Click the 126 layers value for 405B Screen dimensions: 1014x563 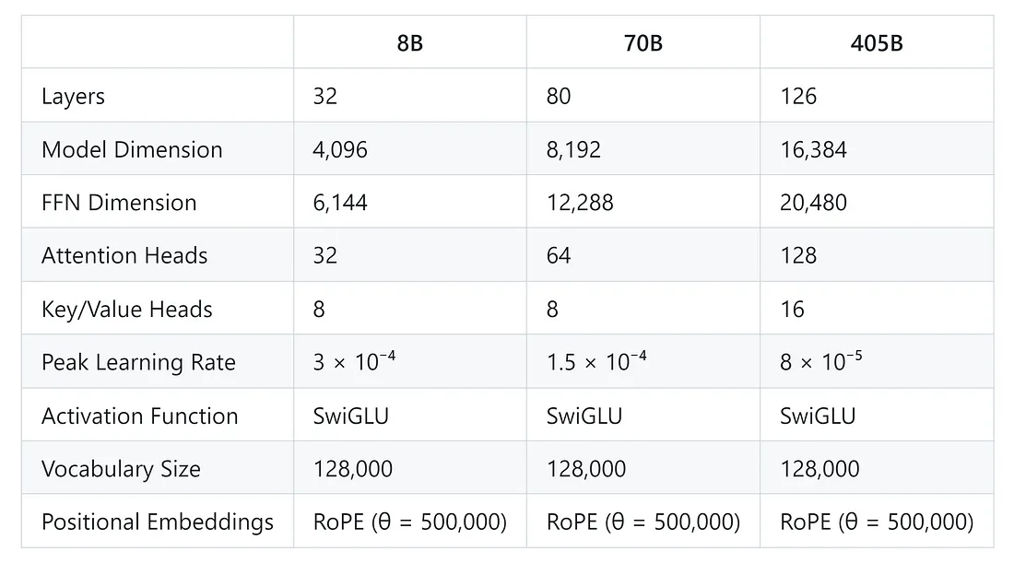(x=798, y=97)
